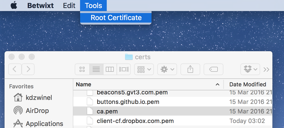
Task: Go back in Finder history
Action: [15, 69]
